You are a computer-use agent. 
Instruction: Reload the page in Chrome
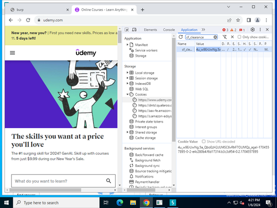[x=28, y=20]
